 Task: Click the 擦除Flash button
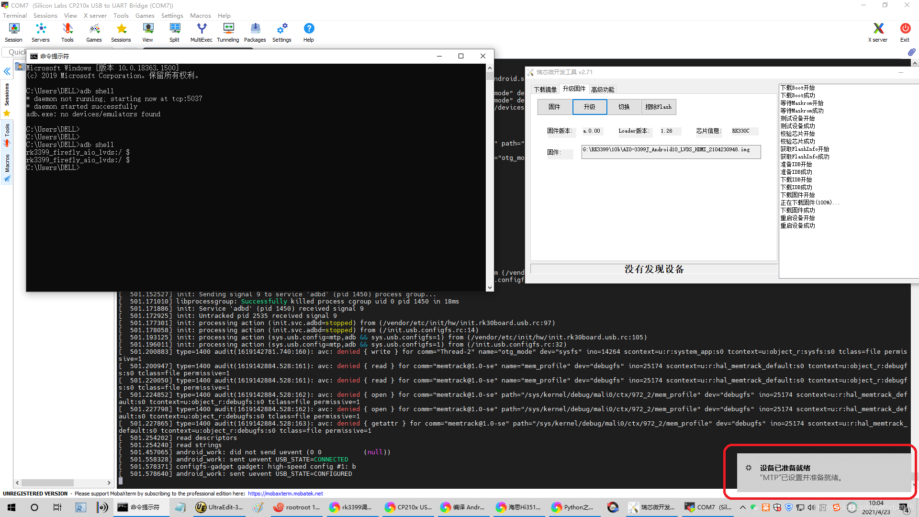click(x=658, y=107)
